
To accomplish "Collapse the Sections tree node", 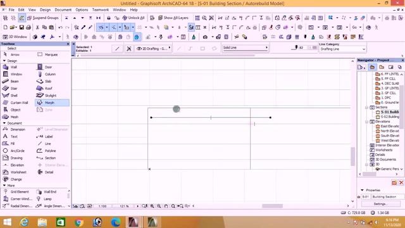I will tap(366, 107).
